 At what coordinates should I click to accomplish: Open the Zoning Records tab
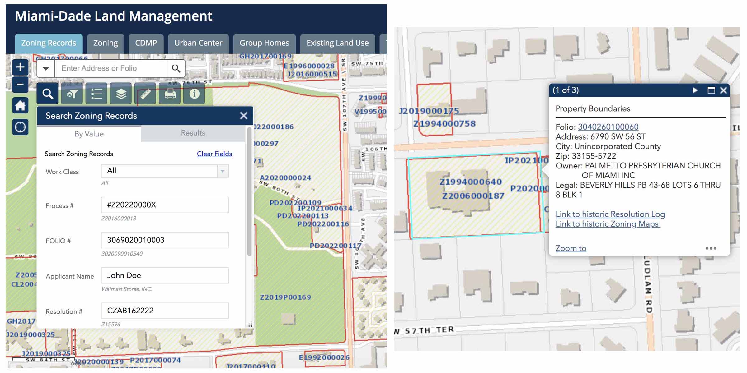pos(49,43)
